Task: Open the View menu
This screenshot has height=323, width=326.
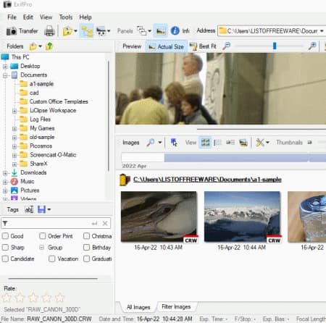Action: coord(46,17)
